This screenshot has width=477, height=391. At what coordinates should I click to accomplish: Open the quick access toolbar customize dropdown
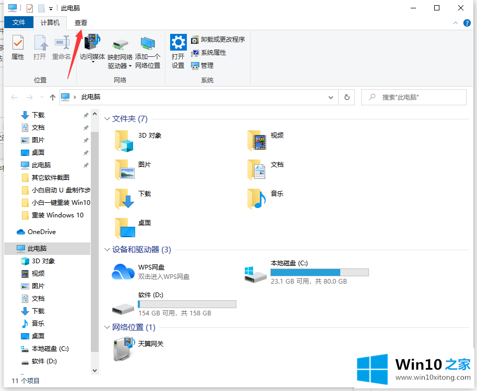point(51,8)
